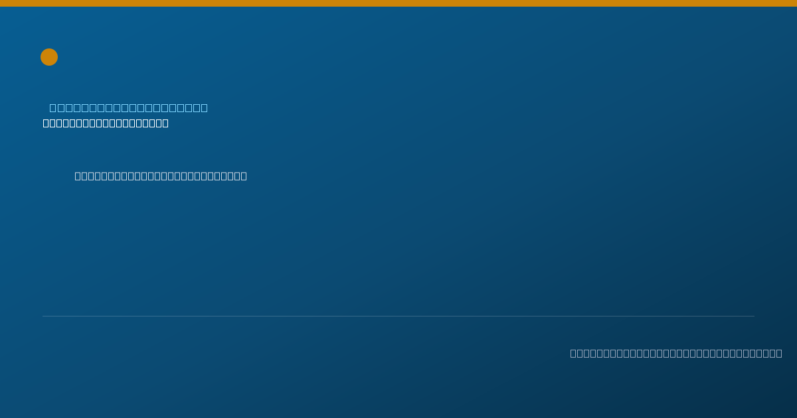Screen dimensions: 797x418
Task: Click the orange accent bar along the top
Action: click(x=398, y=3)
